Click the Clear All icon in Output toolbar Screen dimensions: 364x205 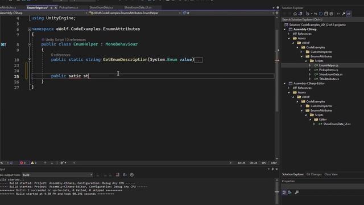(118, 175)
